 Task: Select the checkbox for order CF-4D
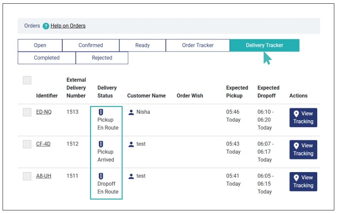27,144
